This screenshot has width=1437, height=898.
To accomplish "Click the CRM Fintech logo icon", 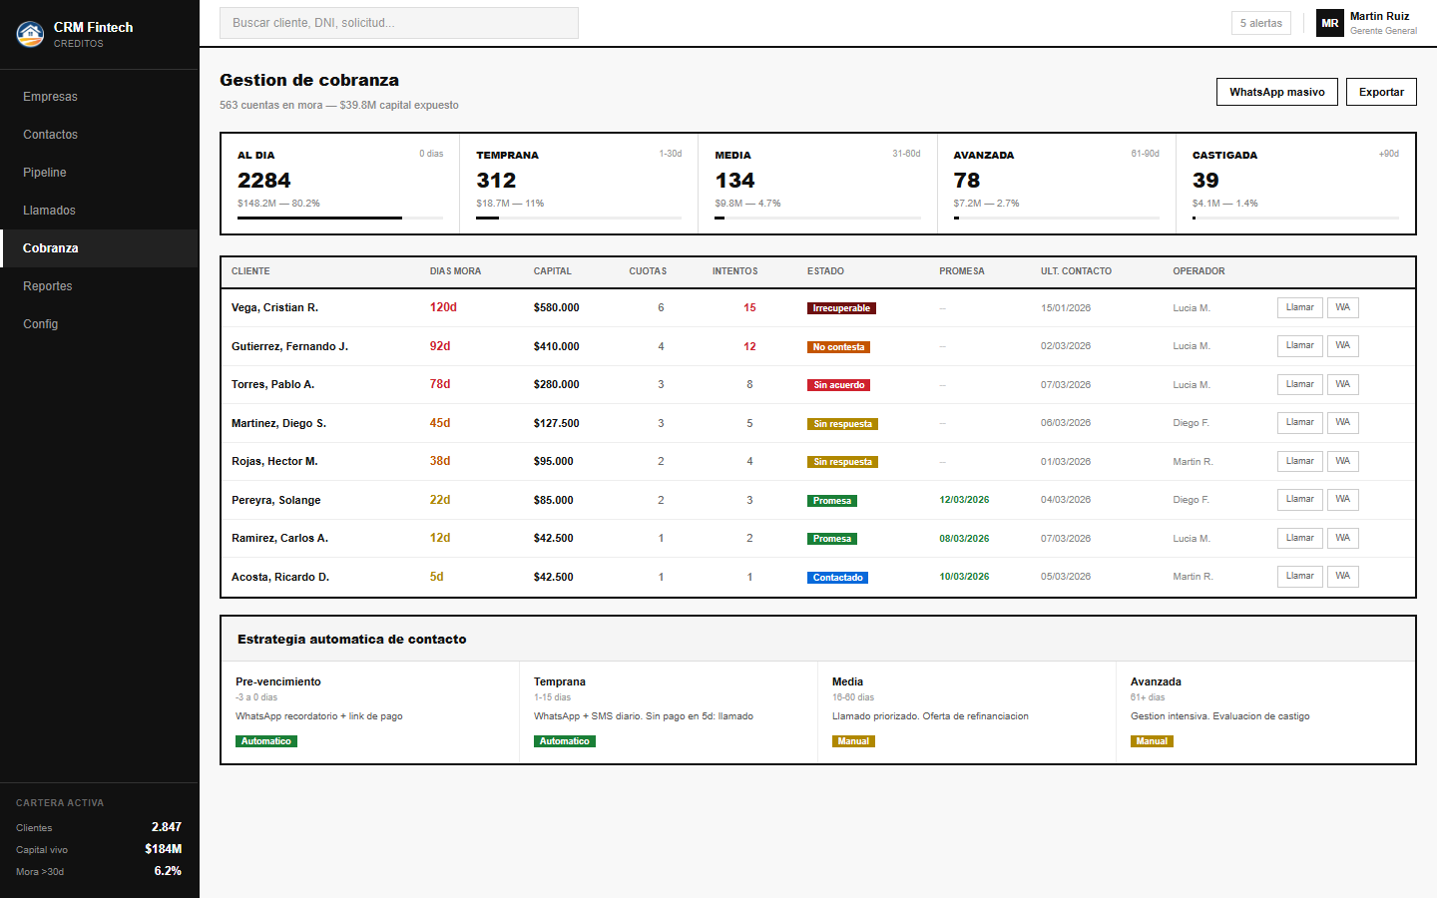I will click(30, 34).
